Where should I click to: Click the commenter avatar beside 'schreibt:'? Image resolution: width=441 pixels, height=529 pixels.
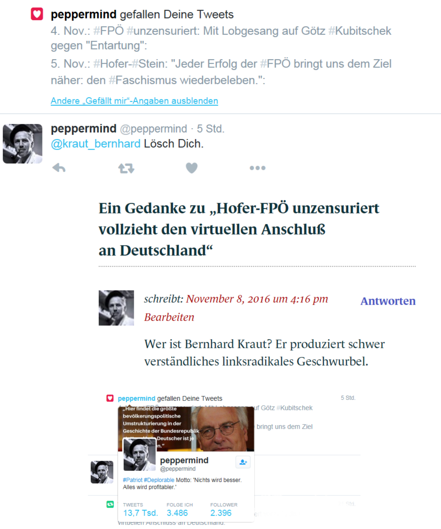(116, 308)
